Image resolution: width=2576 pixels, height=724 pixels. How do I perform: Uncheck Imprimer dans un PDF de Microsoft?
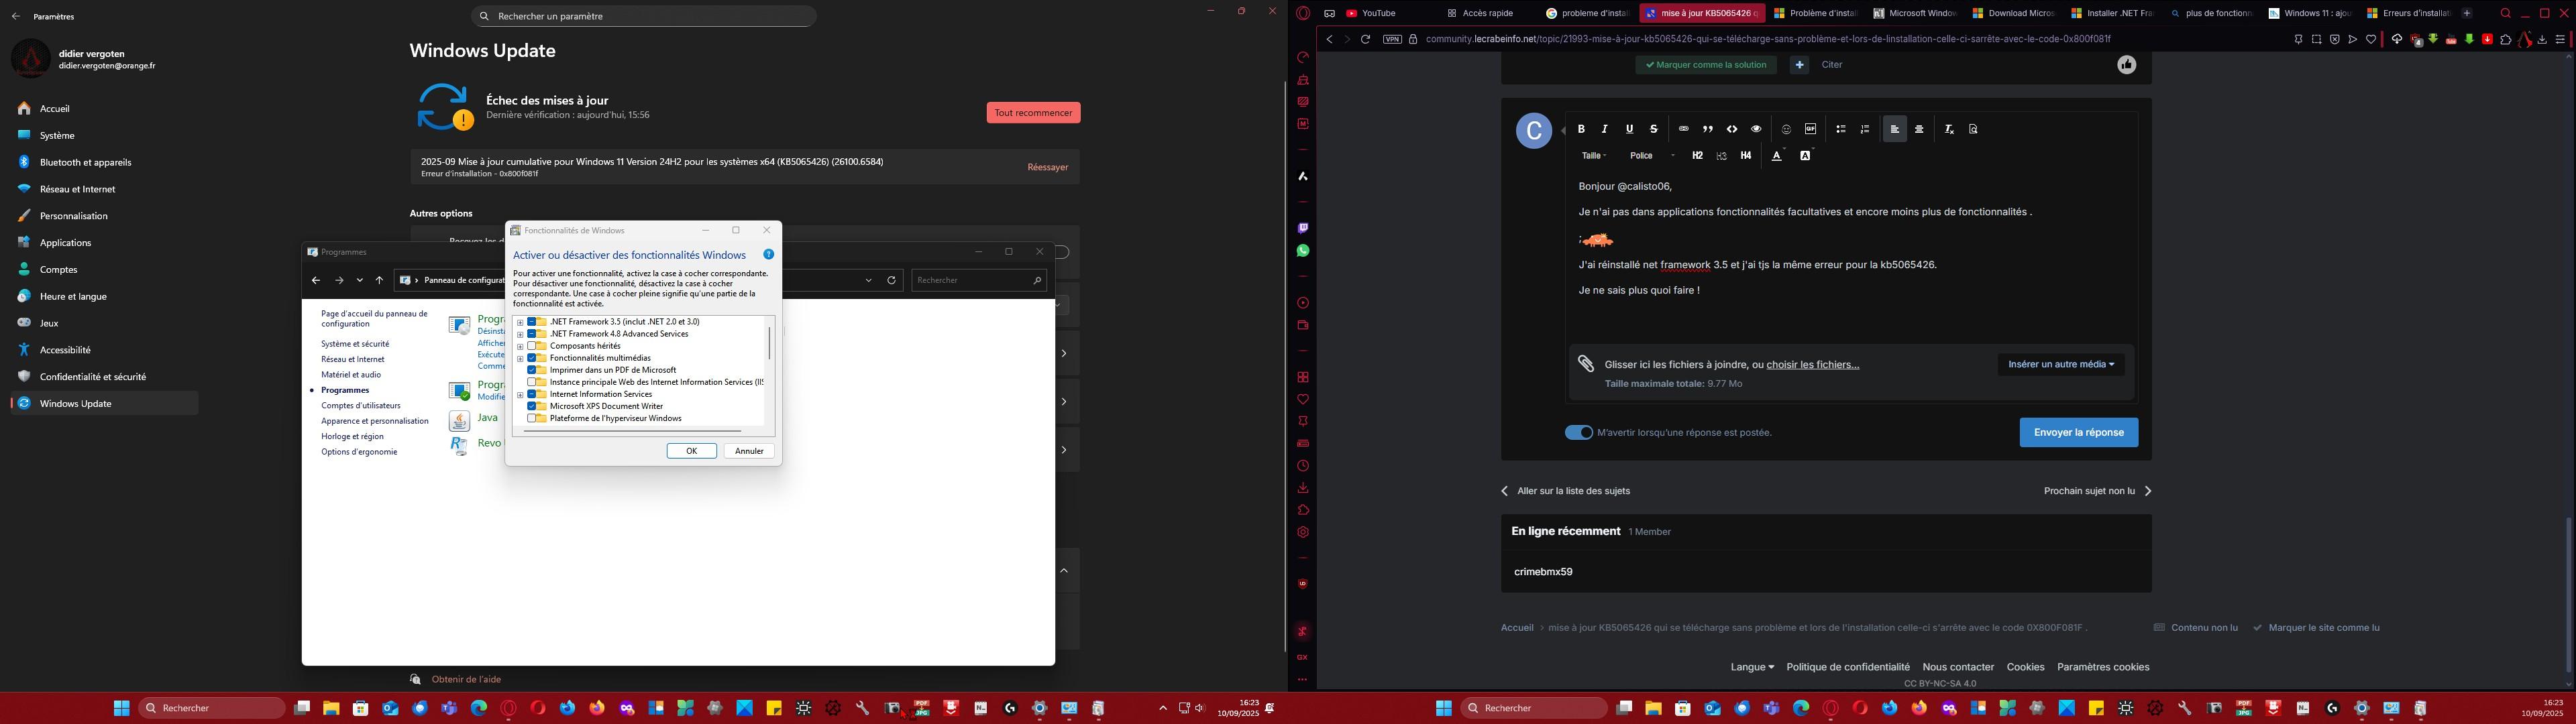click(531, 370)
